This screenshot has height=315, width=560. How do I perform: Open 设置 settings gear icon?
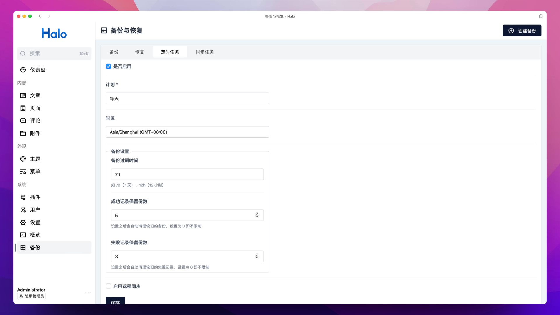23,222
